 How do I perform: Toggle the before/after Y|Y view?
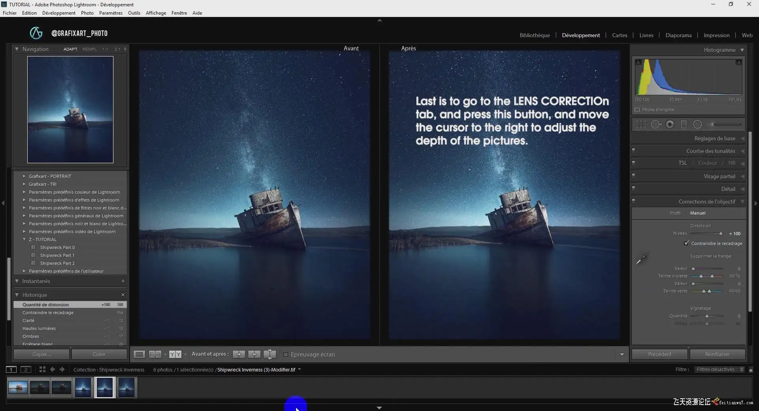[x=175, y=354]
